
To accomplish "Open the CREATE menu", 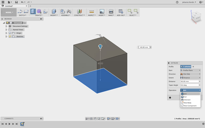I will pyautogui.click(x=39, y=15).
